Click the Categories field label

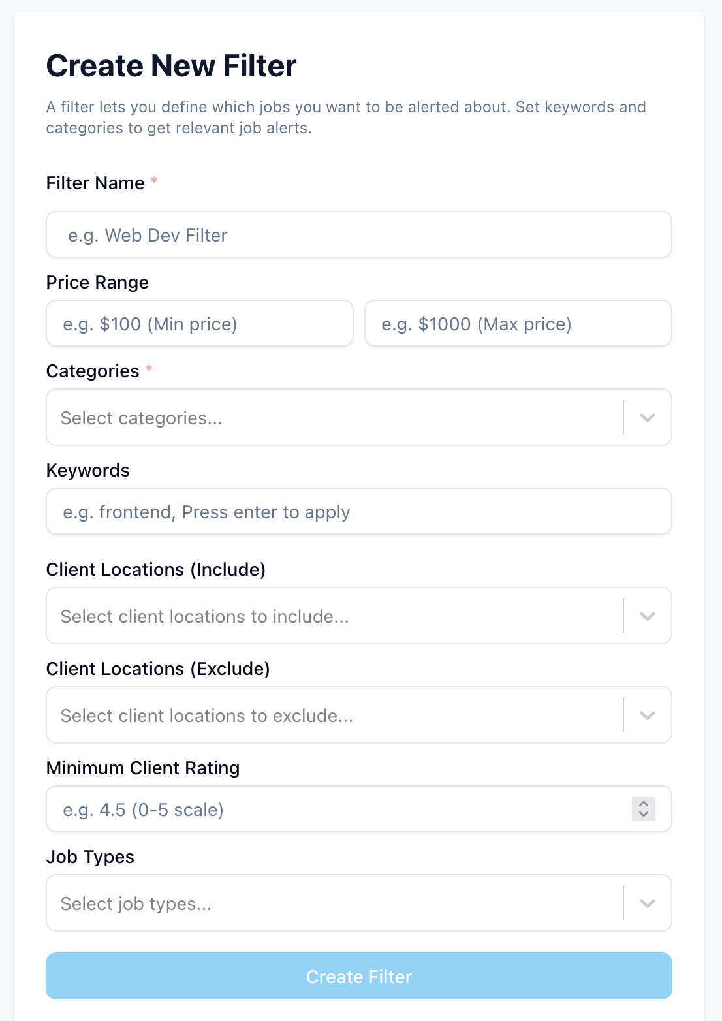pyautogui.click(x=93, y=371)
